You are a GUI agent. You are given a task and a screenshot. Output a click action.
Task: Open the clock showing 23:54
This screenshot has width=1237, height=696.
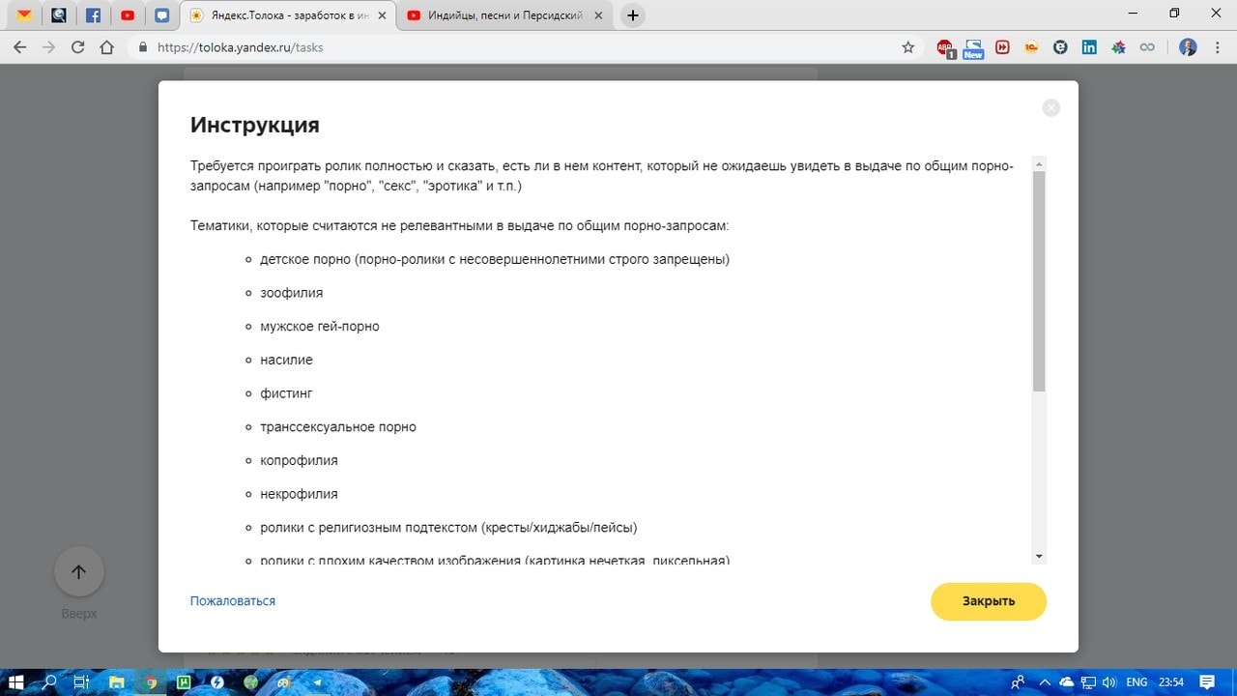(x=1171, y=681)
